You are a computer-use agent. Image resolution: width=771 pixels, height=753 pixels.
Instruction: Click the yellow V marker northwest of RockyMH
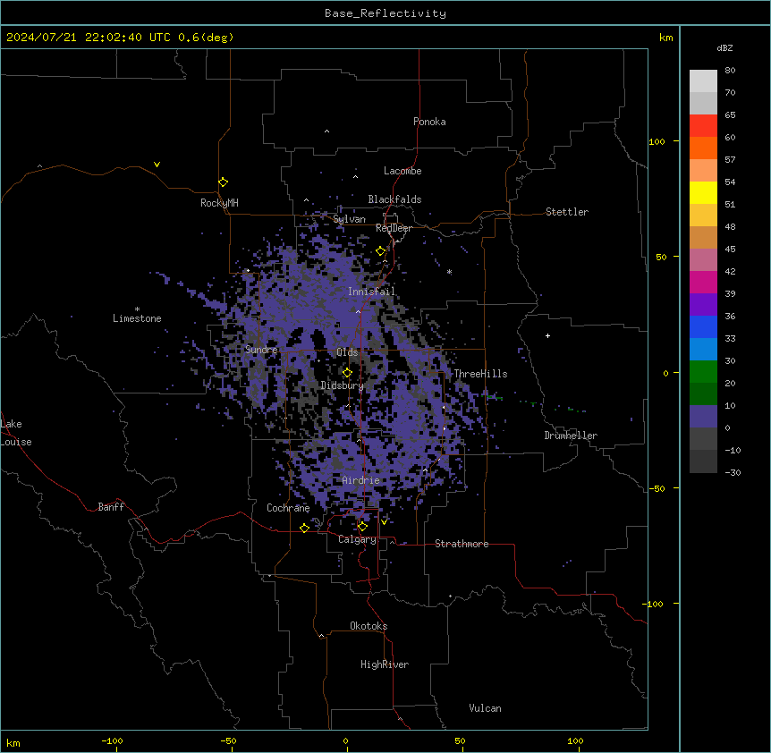pos(157,165)
